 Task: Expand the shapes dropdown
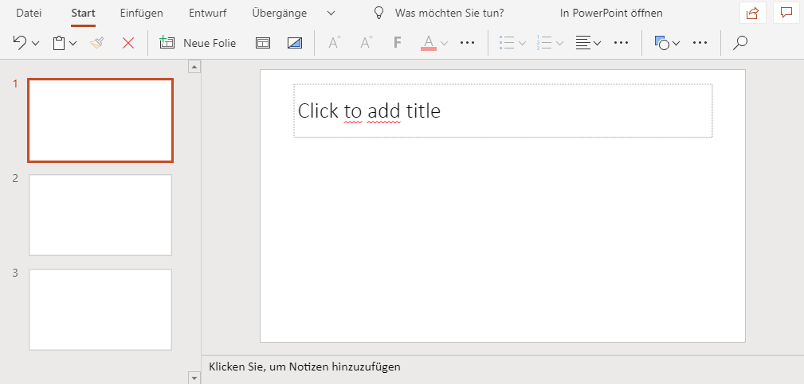coord(676,43)
